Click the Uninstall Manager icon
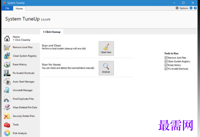Screen dimensions: 200x137 coord(7,90)
